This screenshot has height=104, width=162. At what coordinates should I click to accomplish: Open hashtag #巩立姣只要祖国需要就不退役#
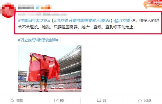pos(82,20)
